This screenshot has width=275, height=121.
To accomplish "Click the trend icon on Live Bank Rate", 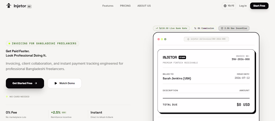I will 157,28.
